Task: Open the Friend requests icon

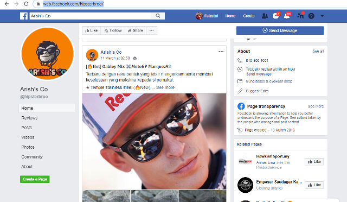Action: pos(265,16)
